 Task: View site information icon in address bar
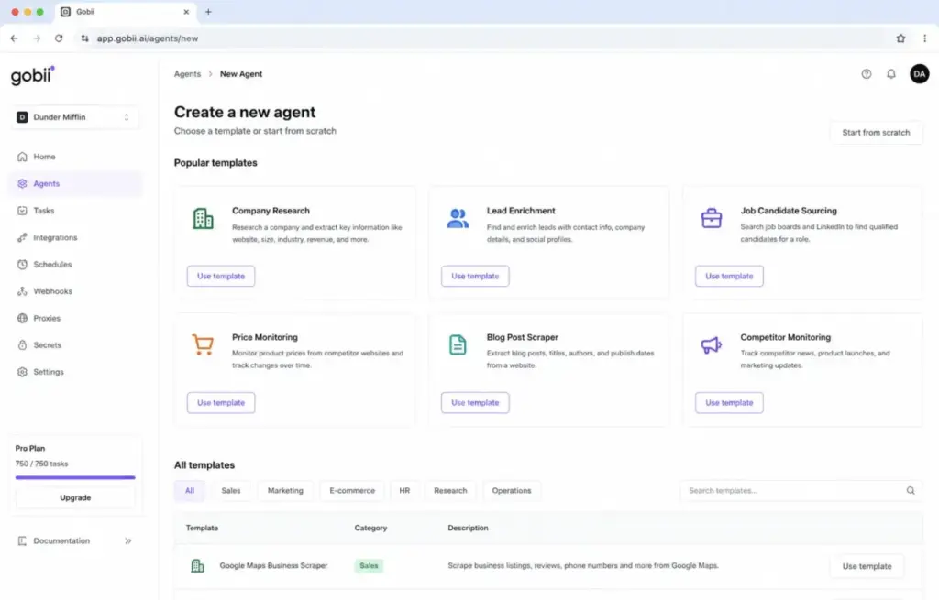84,38
